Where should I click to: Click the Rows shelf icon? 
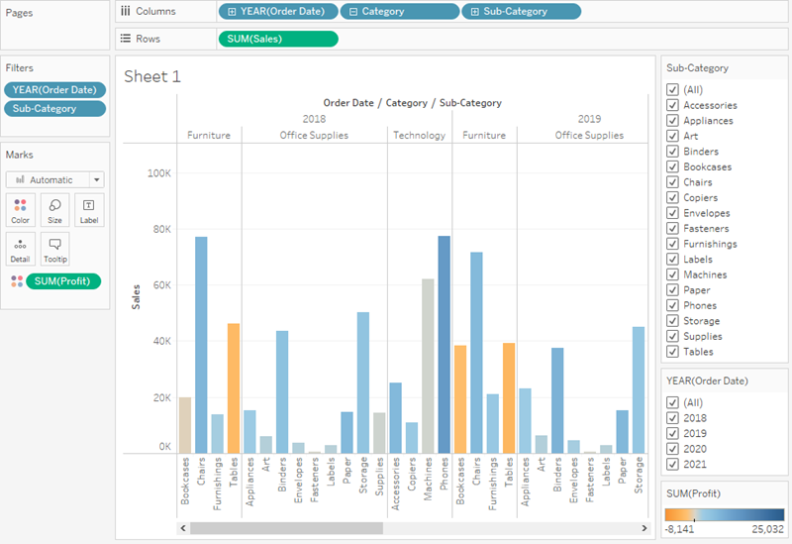pos(125,39)
